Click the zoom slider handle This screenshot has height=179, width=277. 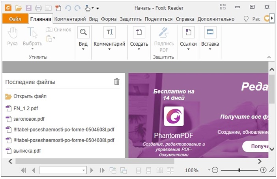[240, 170]
